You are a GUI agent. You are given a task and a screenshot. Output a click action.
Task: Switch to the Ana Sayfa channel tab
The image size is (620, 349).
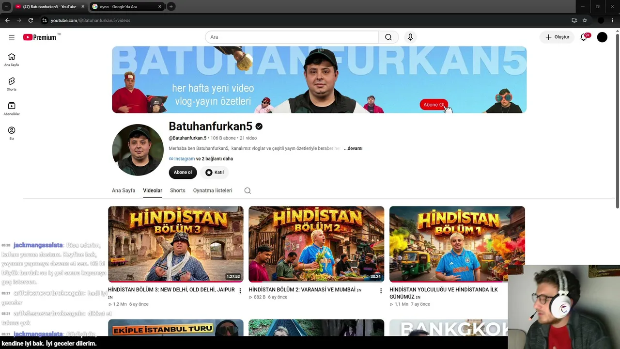click(124, 190)
